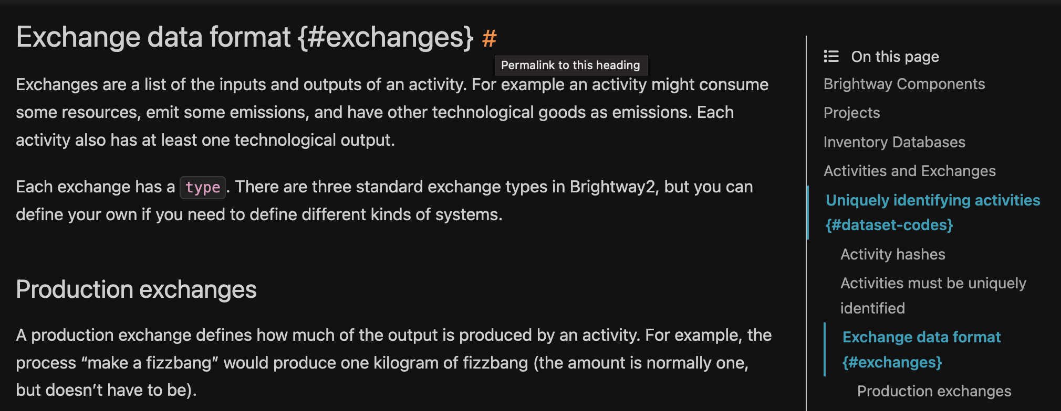Click the permalink hash icon next to heading

(489, 38)
